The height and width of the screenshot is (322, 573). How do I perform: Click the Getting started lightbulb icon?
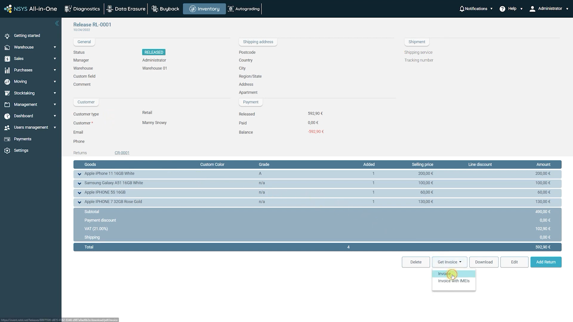7,36
